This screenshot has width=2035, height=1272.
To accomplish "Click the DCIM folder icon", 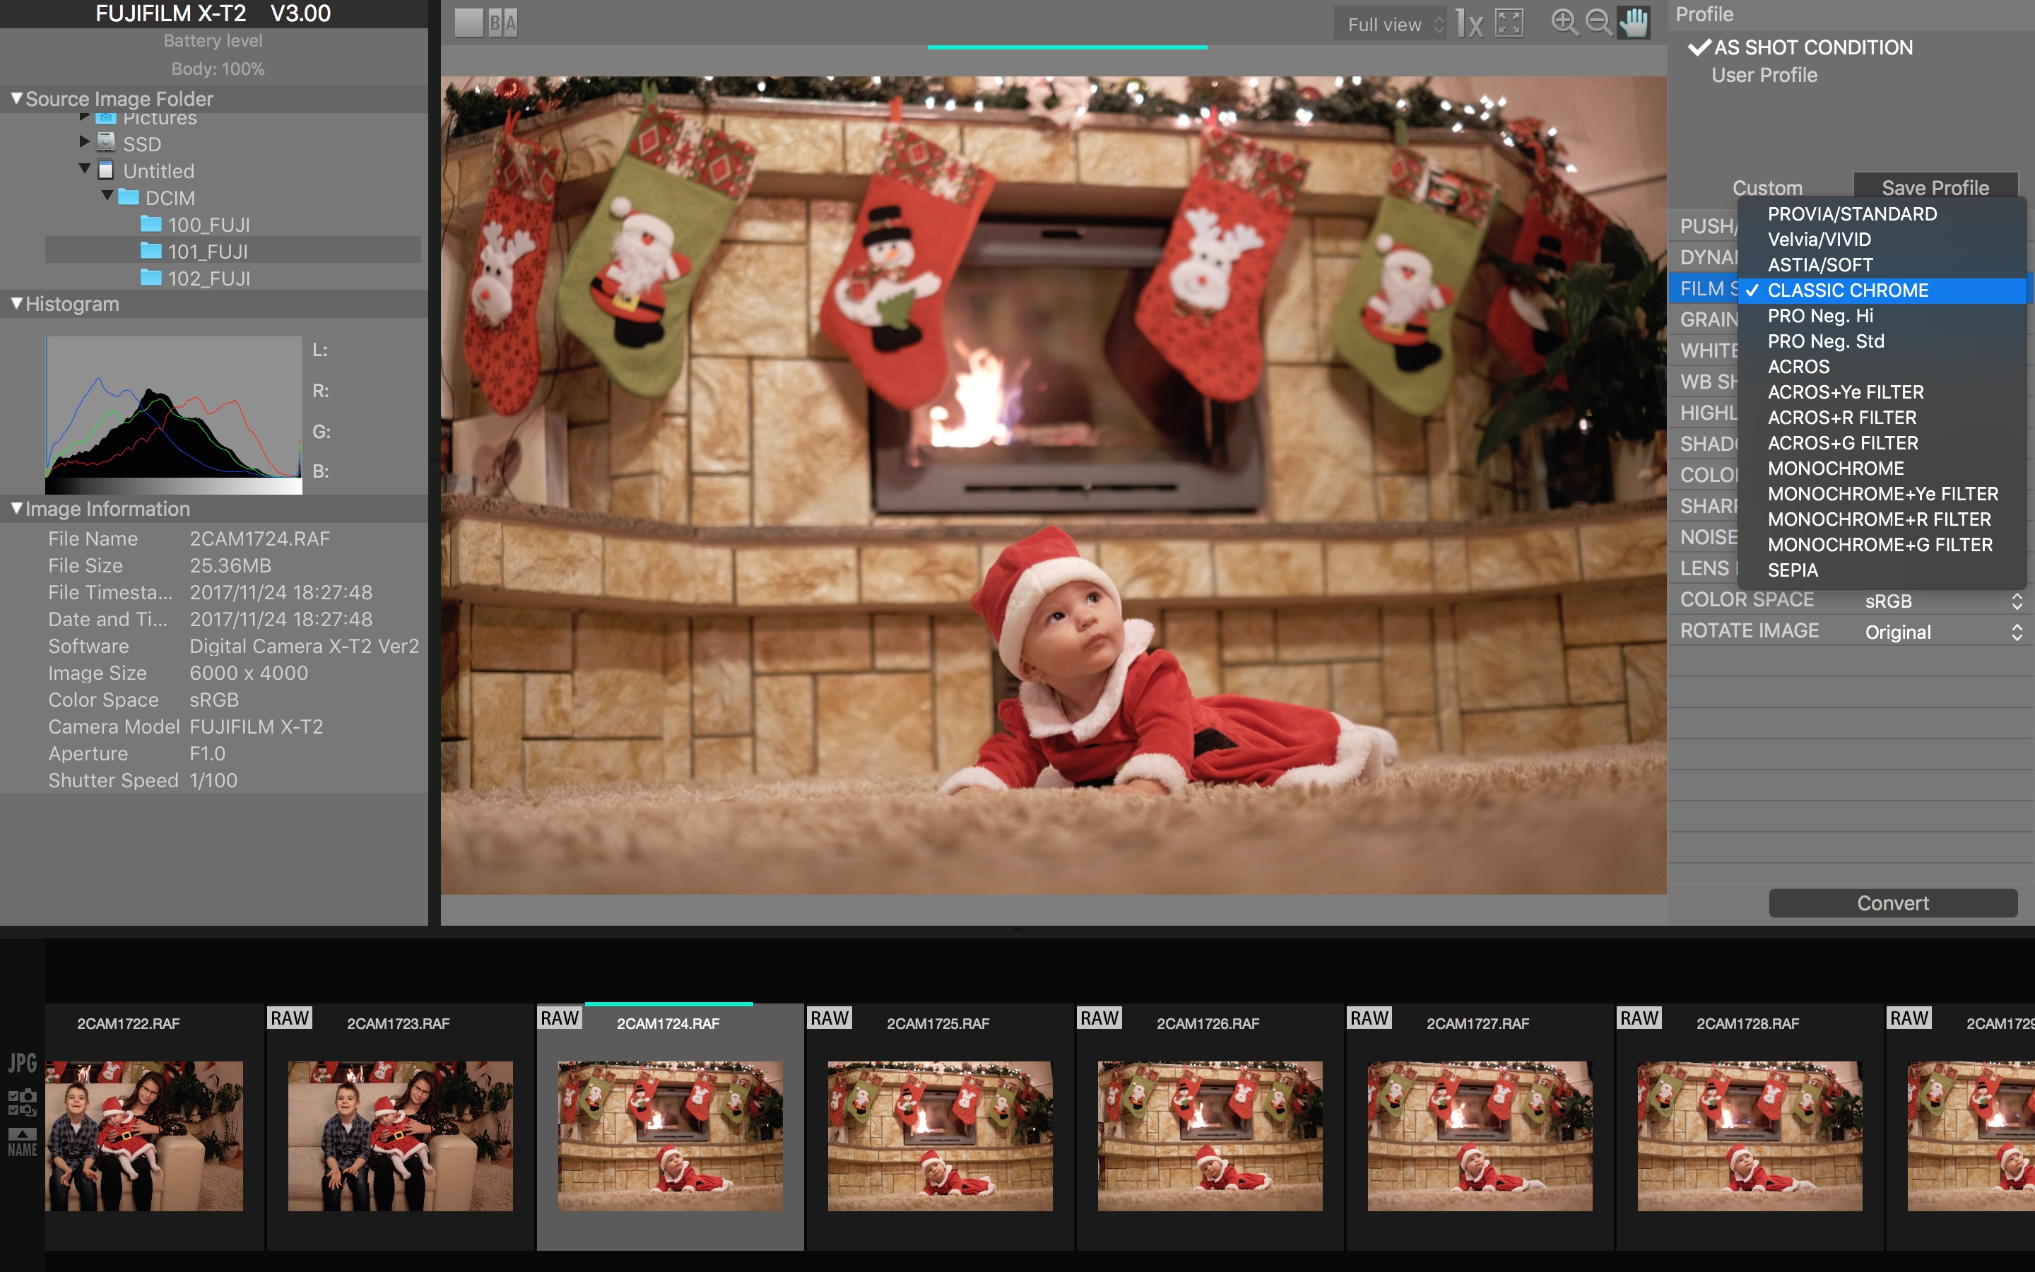I will click(129, 197).
